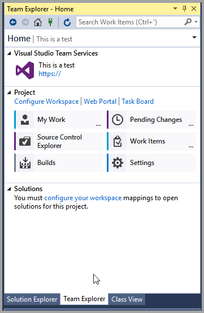
Task: Open Pending Changes clock tile
Action: [x=151, y=120]
